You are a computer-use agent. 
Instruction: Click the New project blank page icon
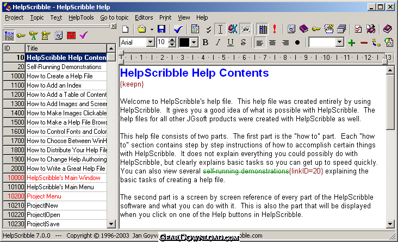click(x=126, y=29)
